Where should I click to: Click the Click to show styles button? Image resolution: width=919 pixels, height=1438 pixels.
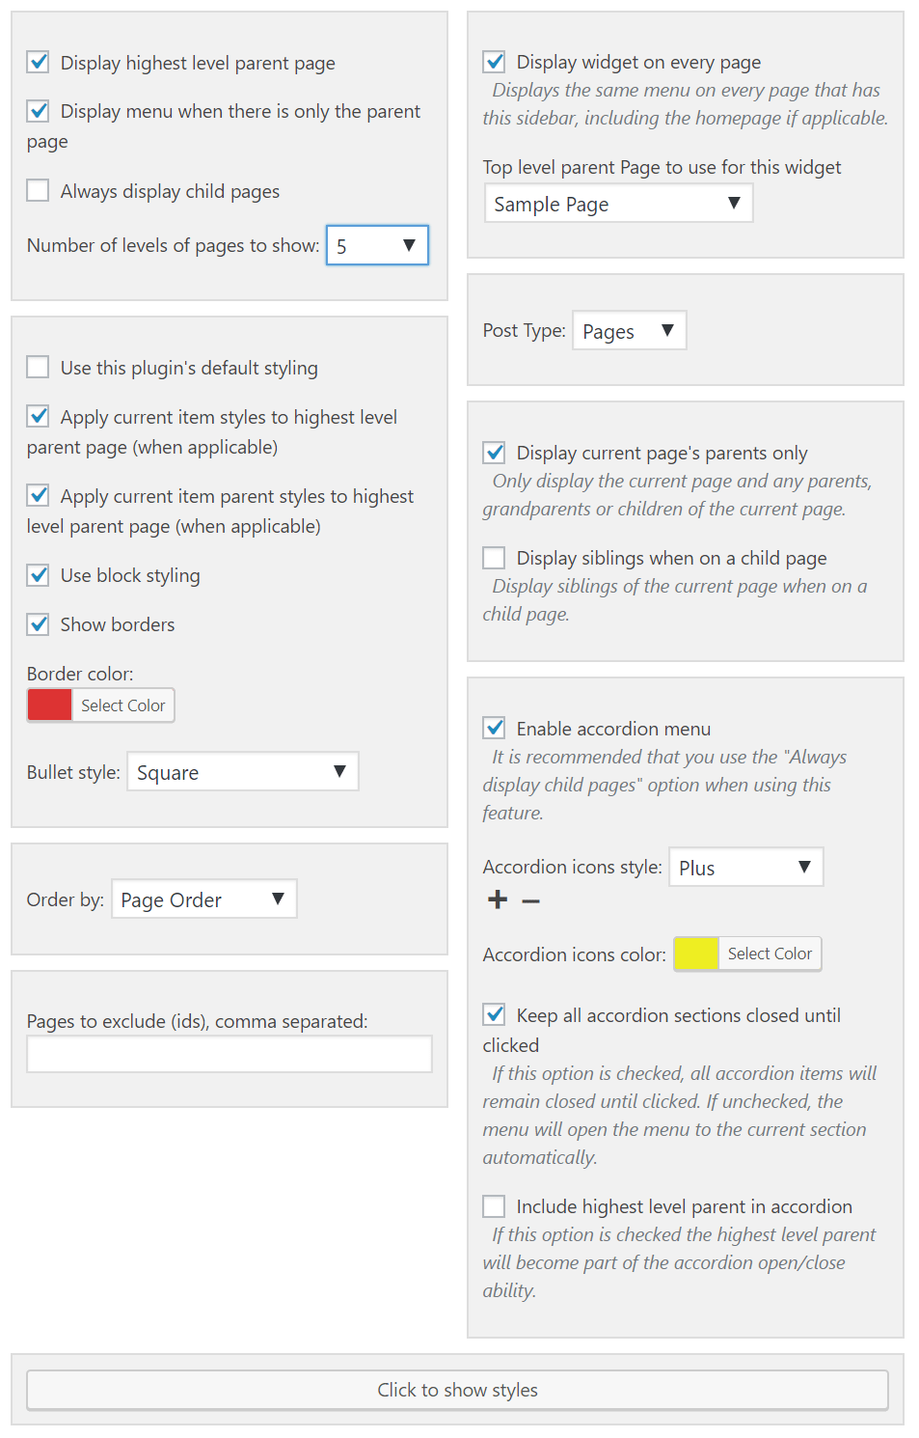[459, 1390]
